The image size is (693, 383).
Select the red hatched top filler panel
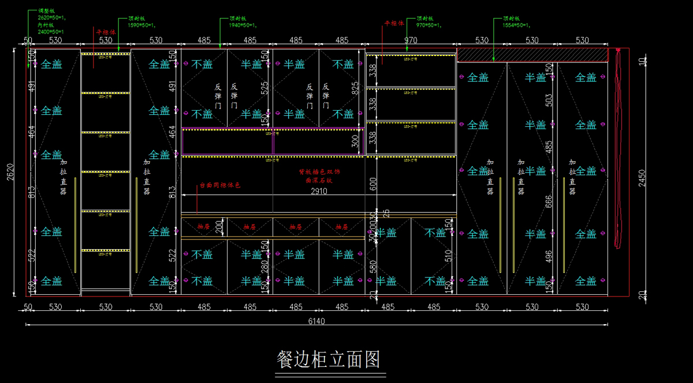tap(532, 55)
